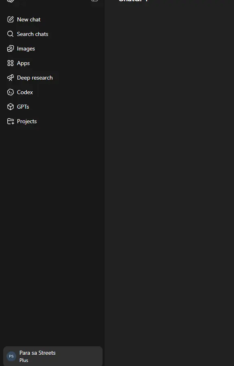Open the Codex text link
Screen dimensions: 234x366
click(25, 92)
